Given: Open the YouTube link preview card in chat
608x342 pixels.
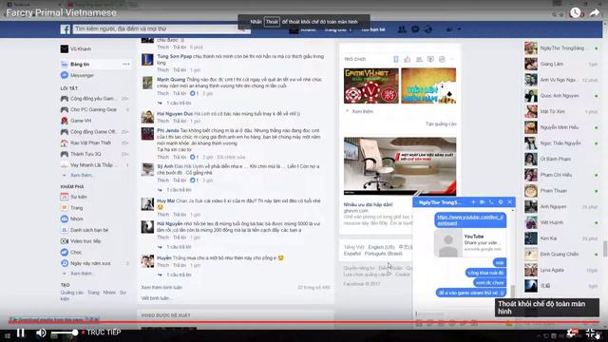Looking at the screenshot, I should pos(469,243).
